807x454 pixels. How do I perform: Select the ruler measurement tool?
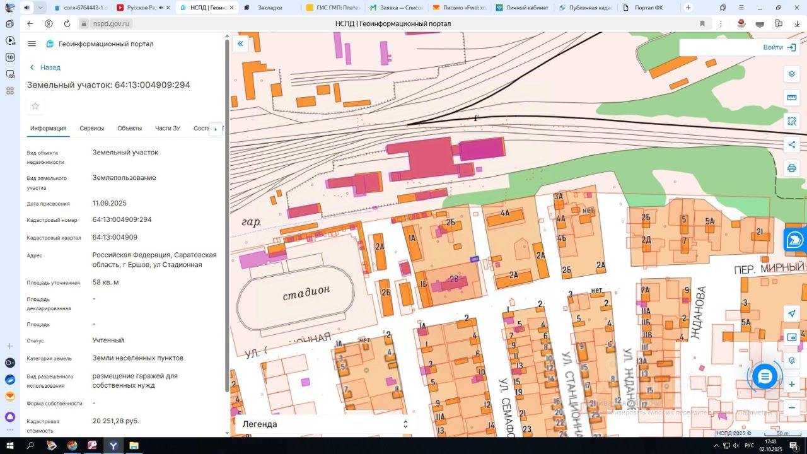[792, 98]
